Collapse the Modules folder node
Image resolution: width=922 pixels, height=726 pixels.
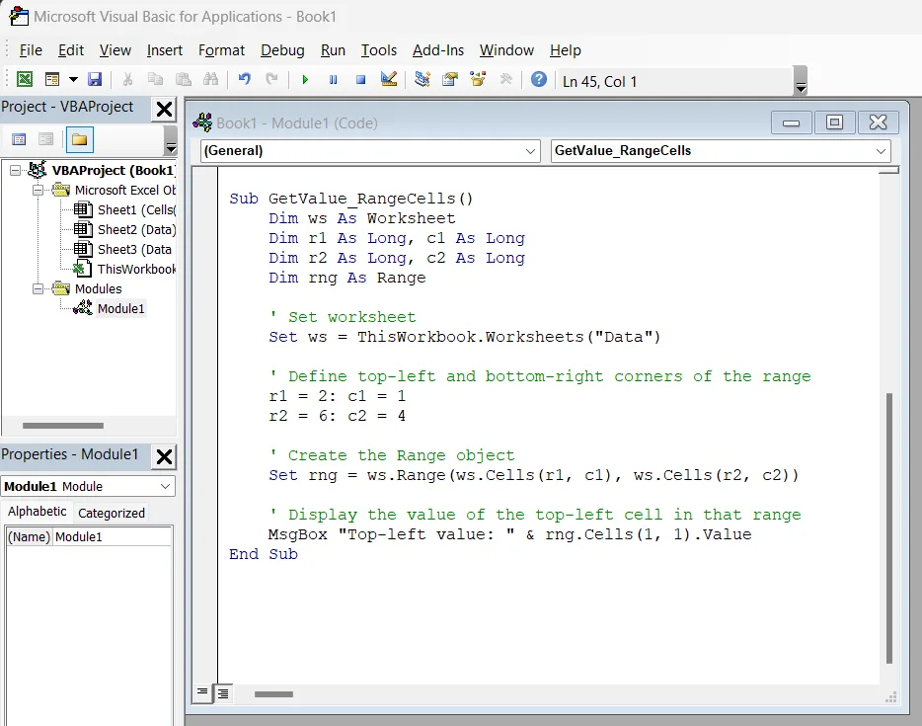[38, 288]
